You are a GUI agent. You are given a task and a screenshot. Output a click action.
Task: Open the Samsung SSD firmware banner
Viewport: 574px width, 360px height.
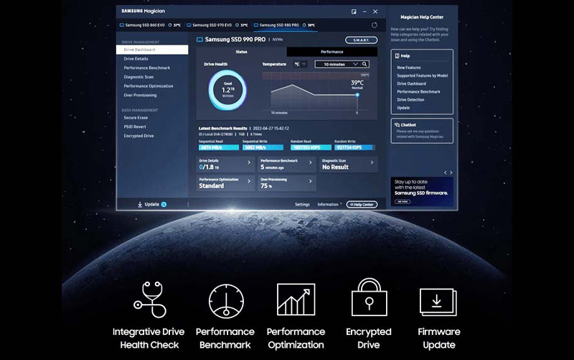point(422,192)
